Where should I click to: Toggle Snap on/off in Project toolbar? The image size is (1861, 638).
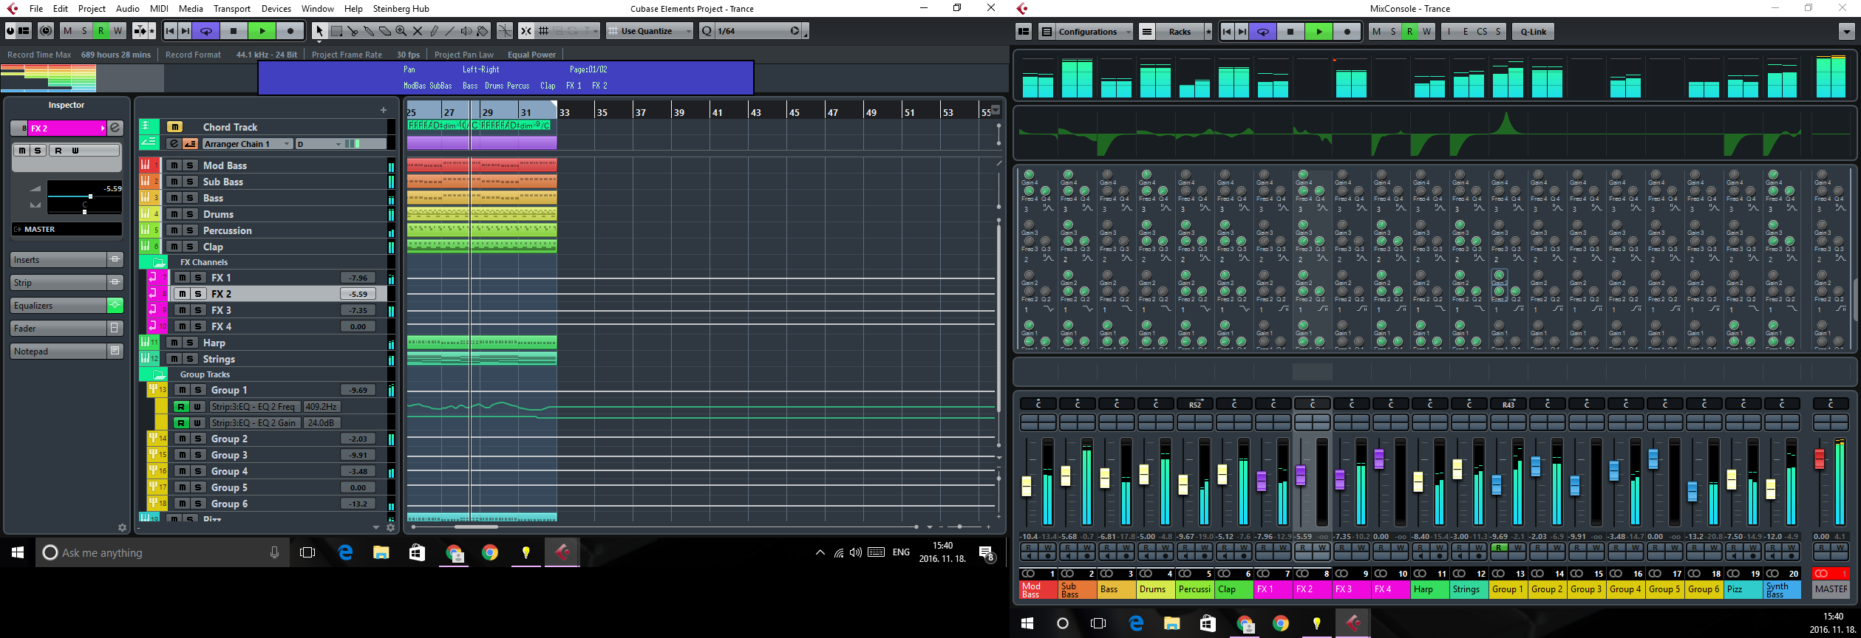point(525,31)
